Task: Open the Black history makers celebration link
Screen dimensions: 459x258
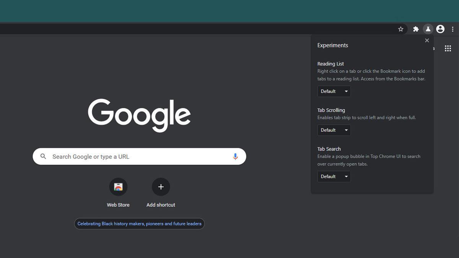Action: [x=139, y=224]
